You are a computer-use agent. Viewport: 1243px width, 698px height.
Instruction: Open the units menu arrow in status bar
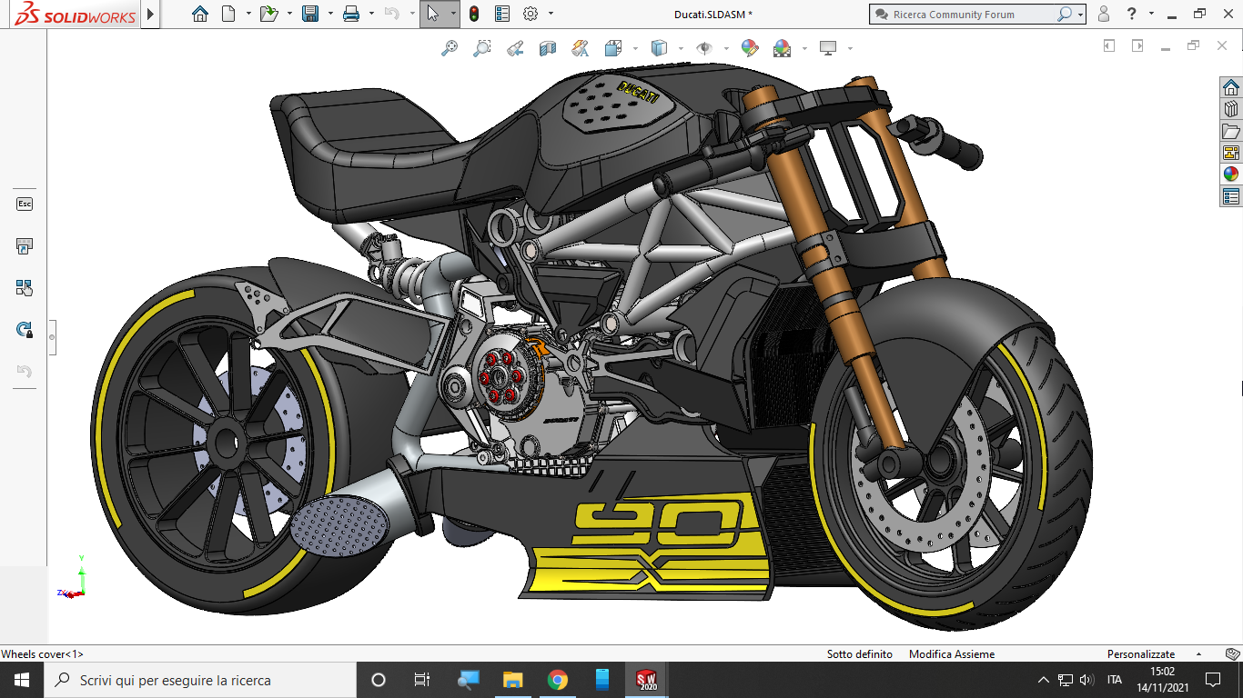click(x=1198, y=654)
